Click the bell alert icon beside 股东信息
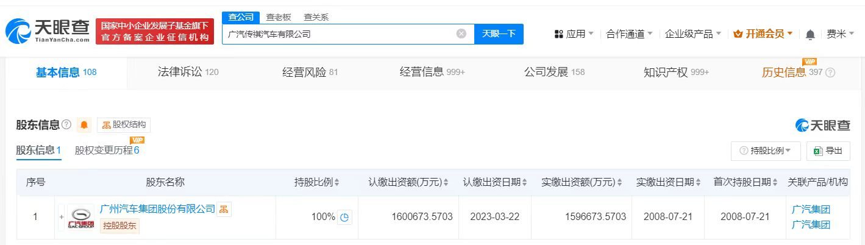Viewport: 865px width, 245px height. point(84,125)
